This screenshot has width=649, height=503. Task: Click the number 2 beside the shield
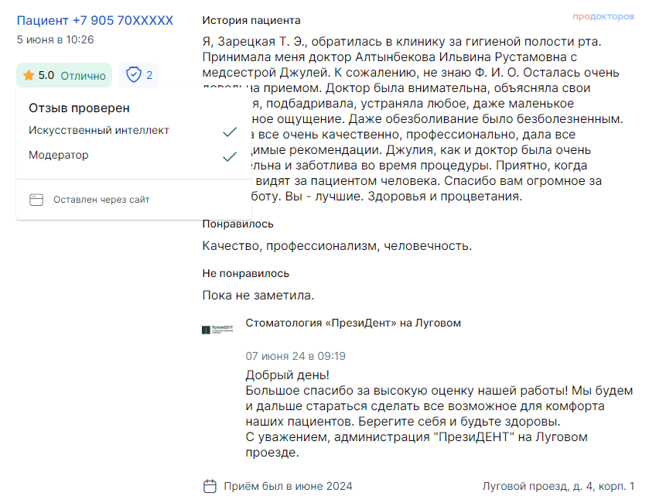[x=149, y=75]
